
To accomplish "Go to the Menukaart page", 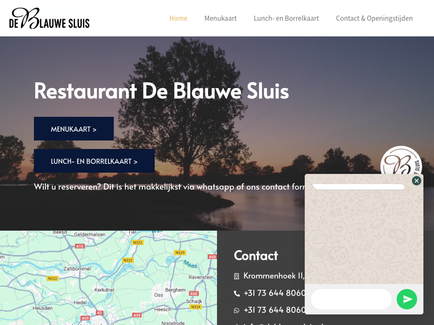I will point(220,18).
